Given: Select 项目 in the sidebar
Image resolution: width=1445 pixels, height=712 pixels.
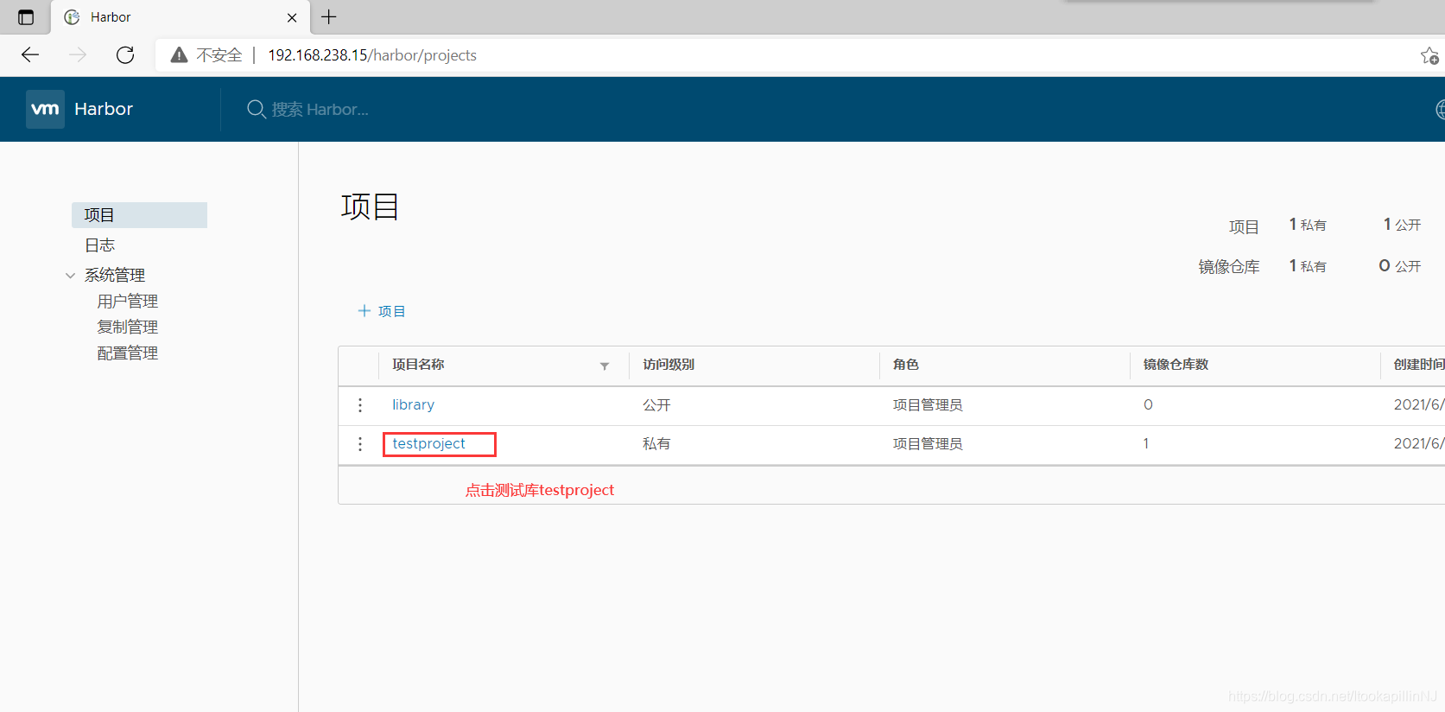Looking at the screenshot, I should pos(139,215).
